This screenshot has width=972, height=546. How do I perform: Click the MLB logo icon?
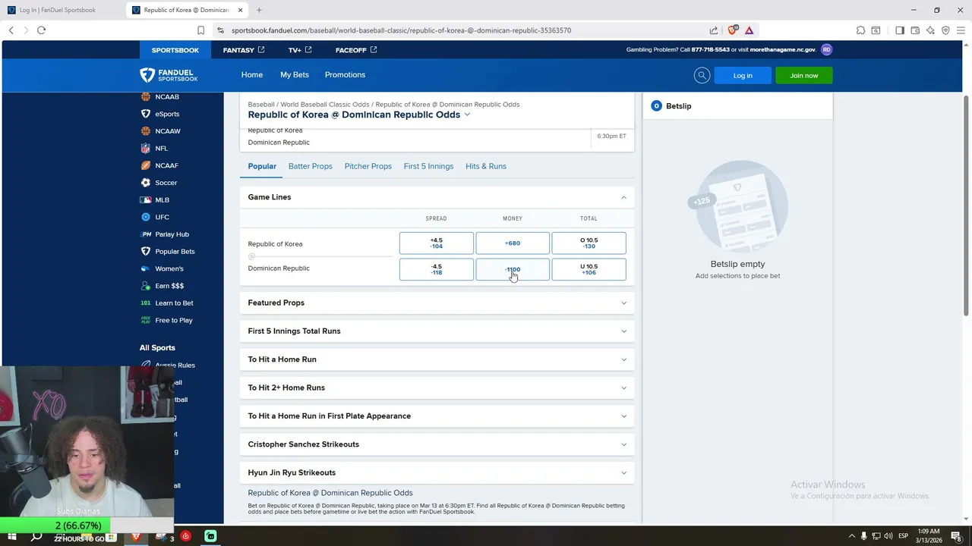tap(146, 200)
